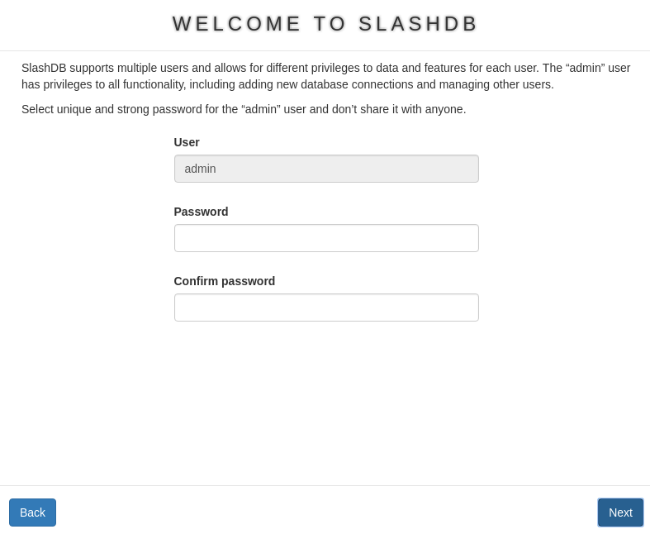Click the Next button

(620, 513)
